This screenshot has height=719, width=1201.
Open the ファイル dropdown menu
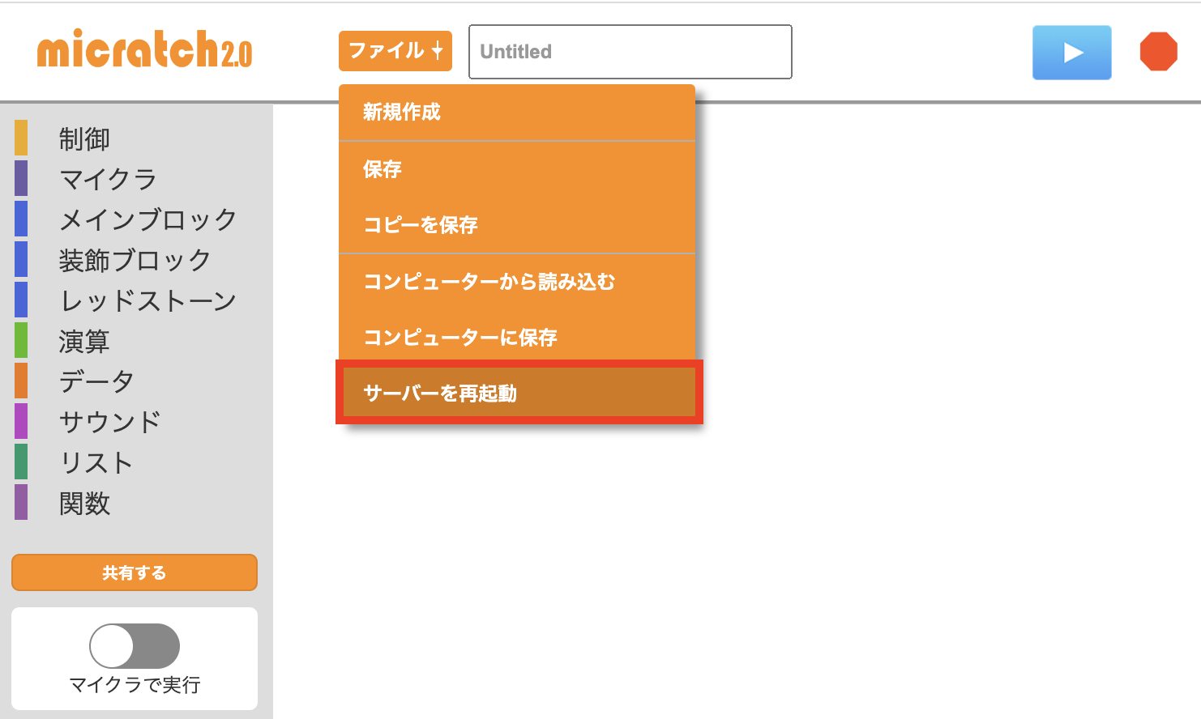[395, 51]
